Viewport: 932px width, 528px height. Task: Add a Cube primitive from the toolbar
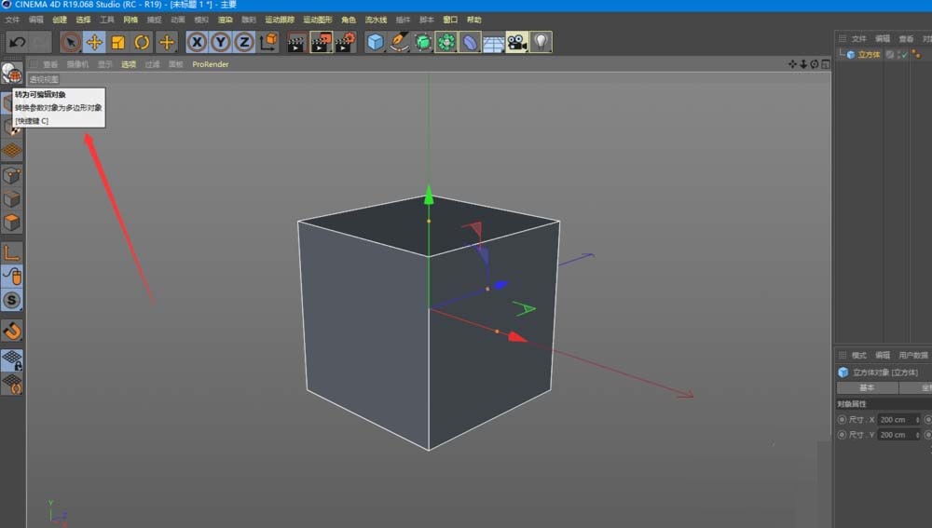(375, 42)
